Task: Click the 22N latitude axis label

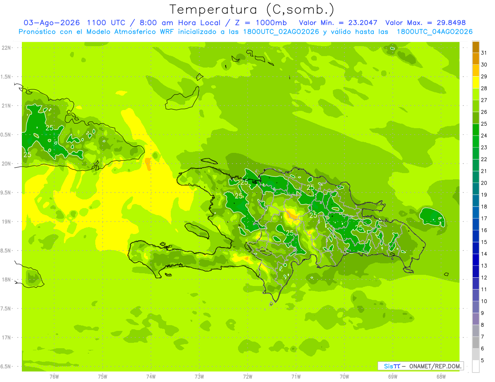Action: pyautogui.click(x=7, y=48)
